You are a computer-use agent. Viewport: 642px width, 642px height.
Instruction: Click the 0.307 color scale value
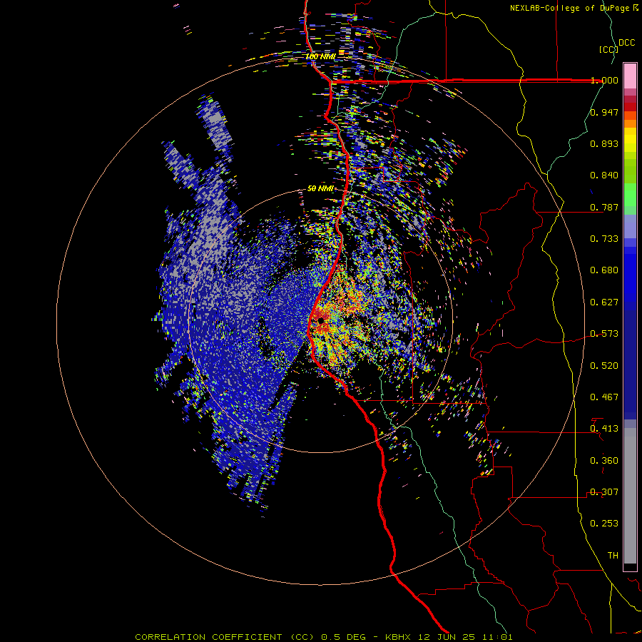[x=604, y=492]
